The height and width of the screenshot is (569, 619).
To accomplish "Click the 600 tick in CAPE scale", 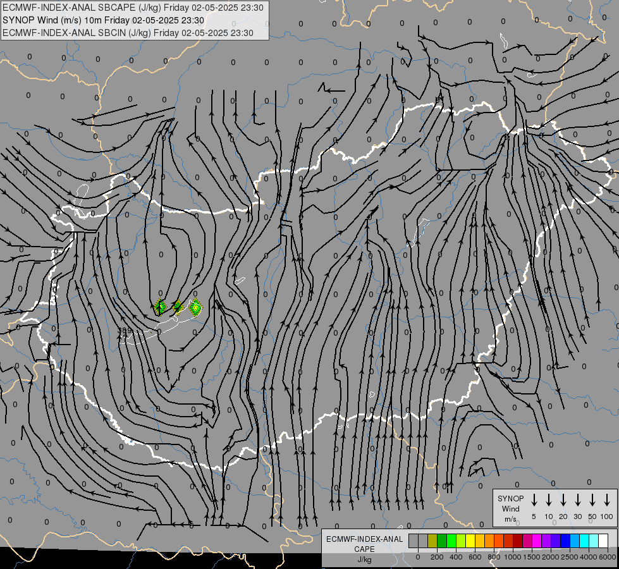I will tap(475, 557).
